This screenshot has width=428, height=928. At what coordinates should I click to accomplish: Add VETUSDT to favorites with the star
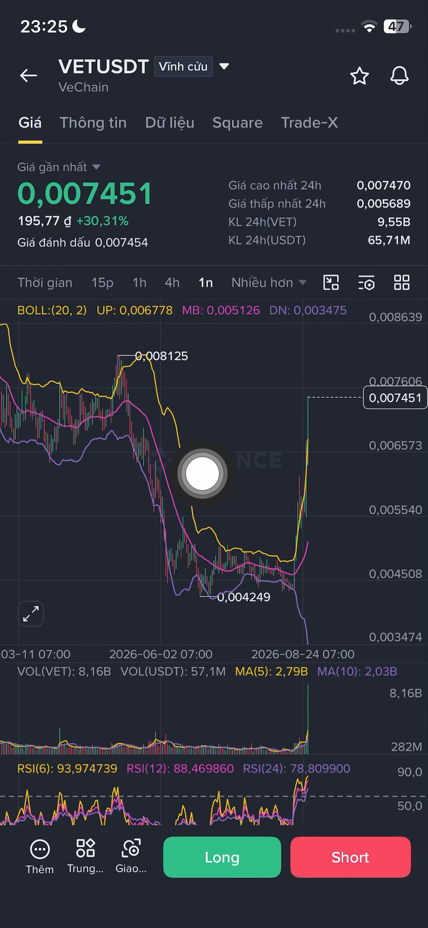click(359, 76)
